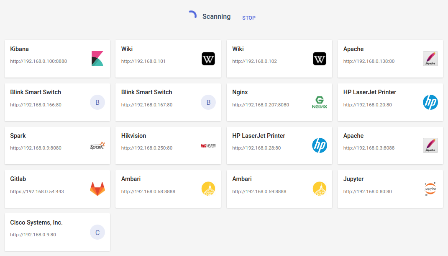Click the scanning progress spinner

193,15
